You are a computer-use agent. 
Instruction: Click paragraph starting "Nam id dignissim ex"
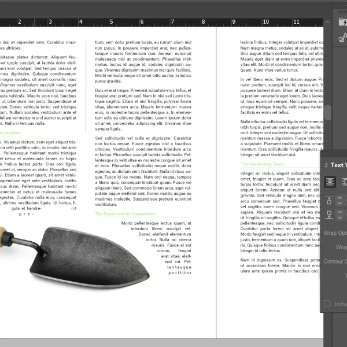pyautogui.click(x=280, y=265)
